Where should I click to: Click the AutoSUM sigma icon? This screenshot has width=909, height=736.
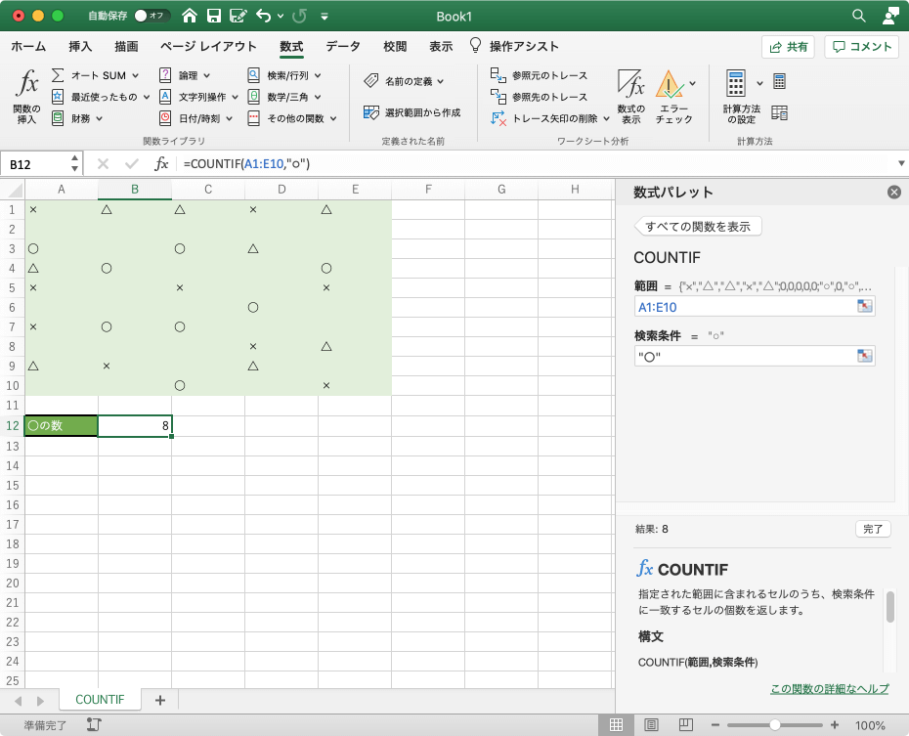[58, 75]
